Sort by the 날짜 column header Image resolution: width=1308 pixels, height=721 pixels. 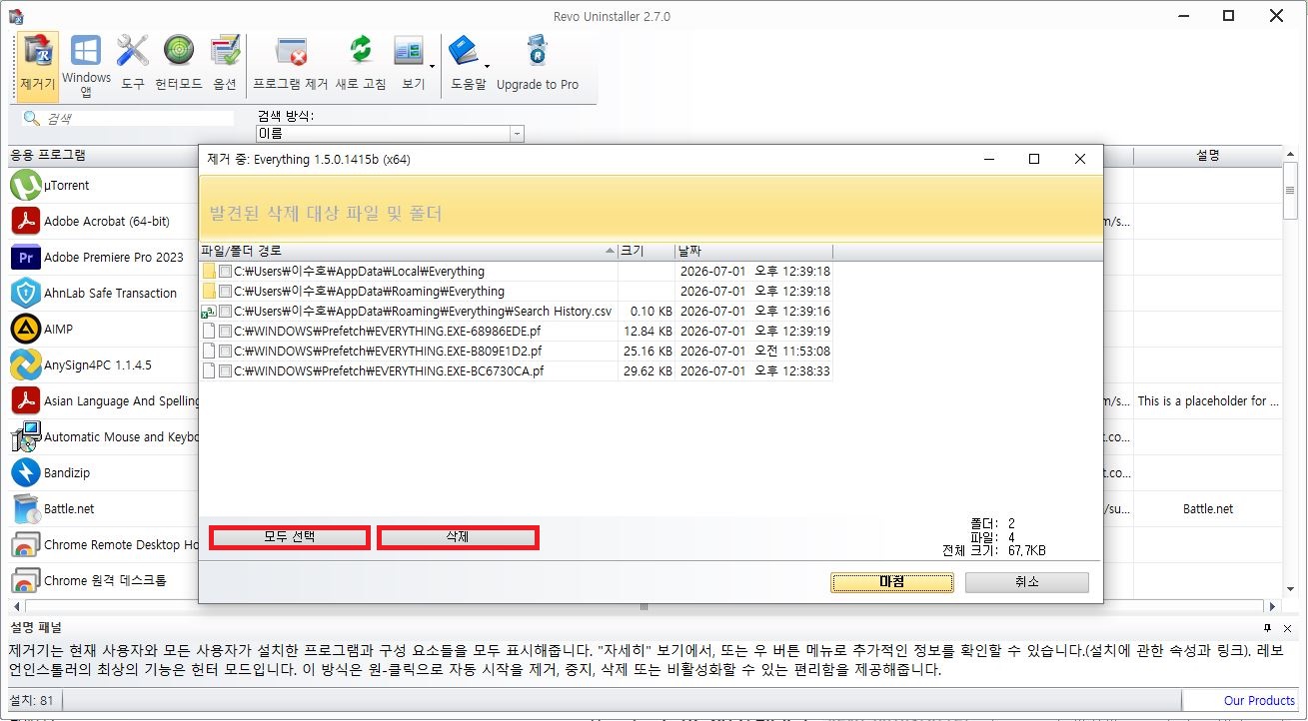754,251
